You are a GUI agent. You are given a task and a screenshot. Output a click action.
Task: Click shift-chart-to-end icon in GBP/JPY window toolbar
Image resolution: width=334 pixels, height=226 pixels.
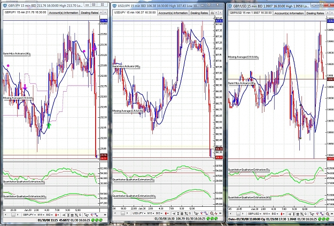coord(64,215)
